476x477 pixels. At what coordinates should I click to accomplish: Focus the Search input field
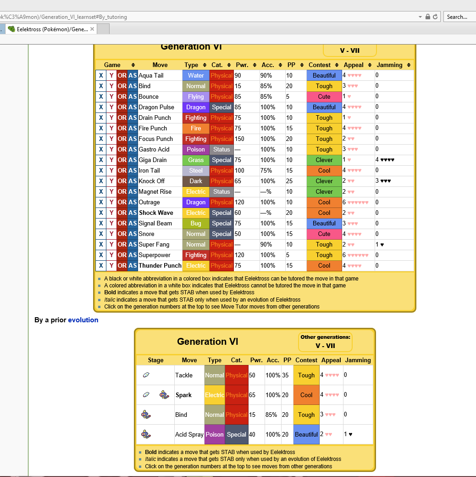[x=459, y=17]
